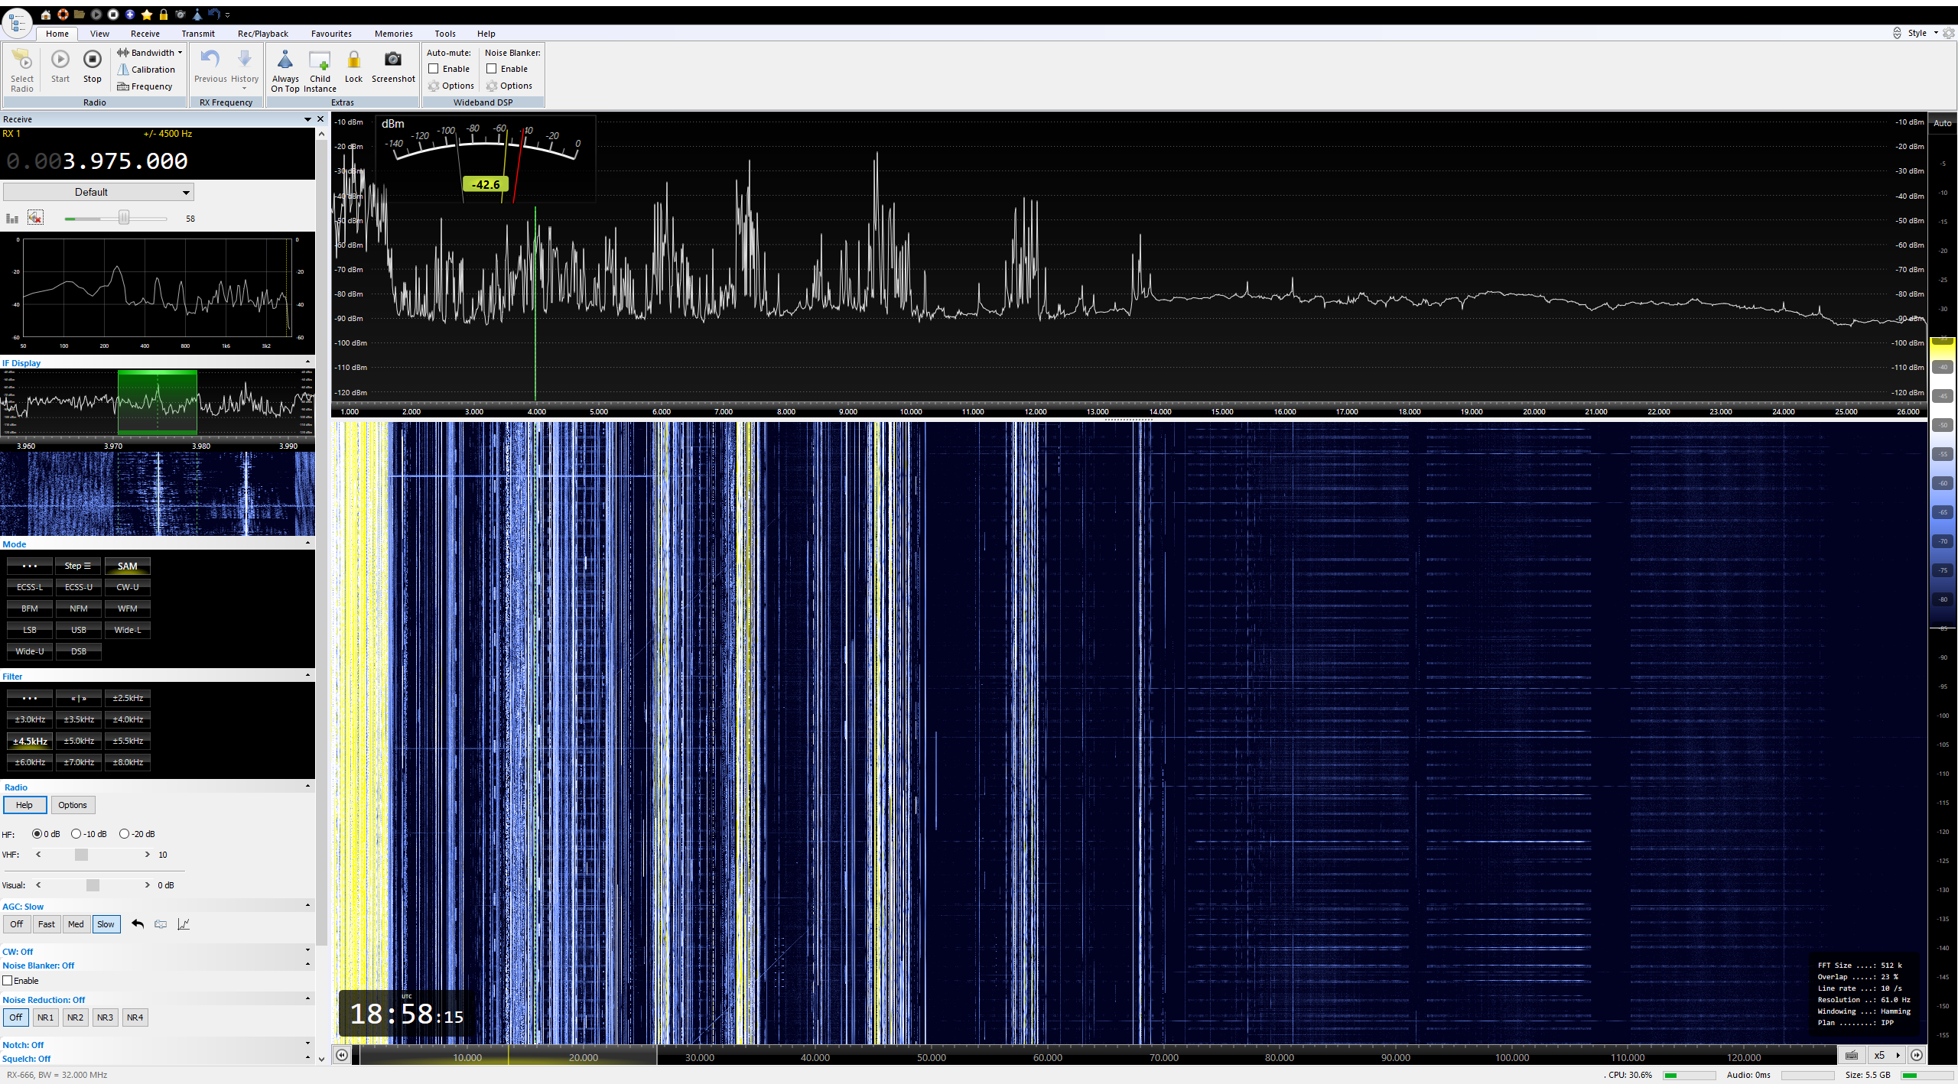Select the -10 dB HF attenuation
This screenshot has height=1084, width=1958.
tap(76, 834)
